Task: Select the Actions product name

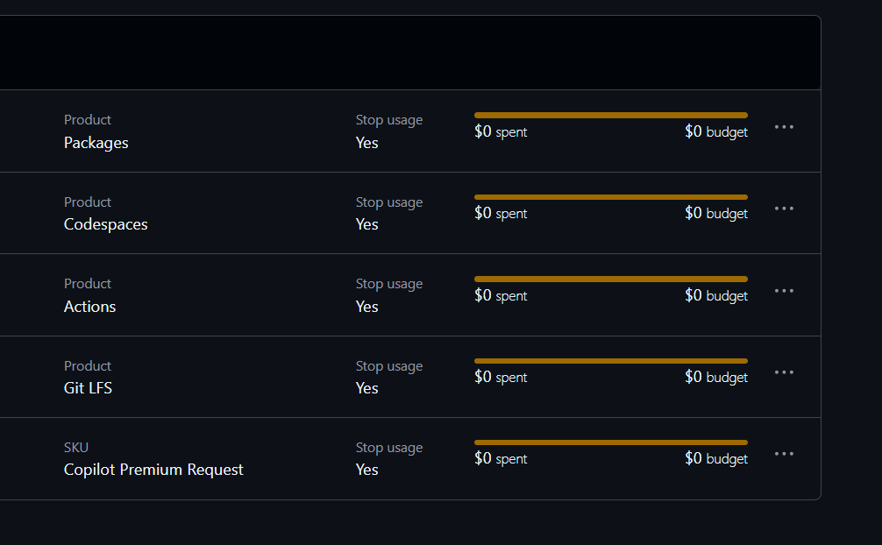Action: click(x=89, y=307)
